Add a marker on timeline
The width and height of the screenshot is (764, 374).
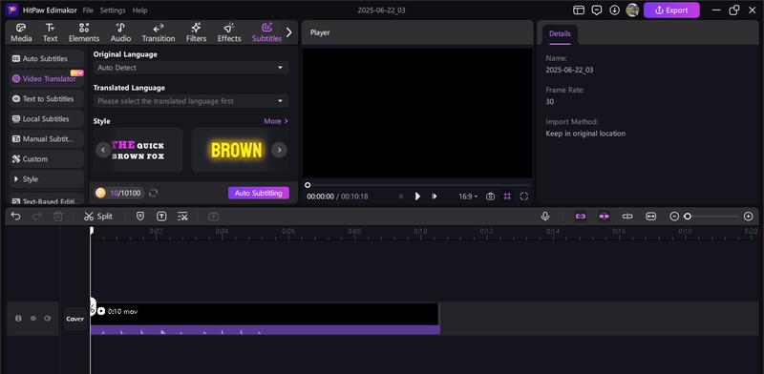(140, 217)
